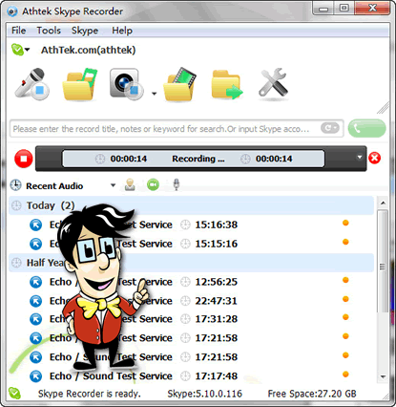The width and height of the screenshot is (396, 407).
Task: Select recording at 22:47:31
Action: pos(191,301)
